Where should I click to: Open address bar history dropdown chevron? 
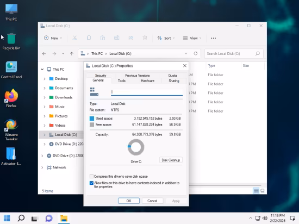pos(186,53)
